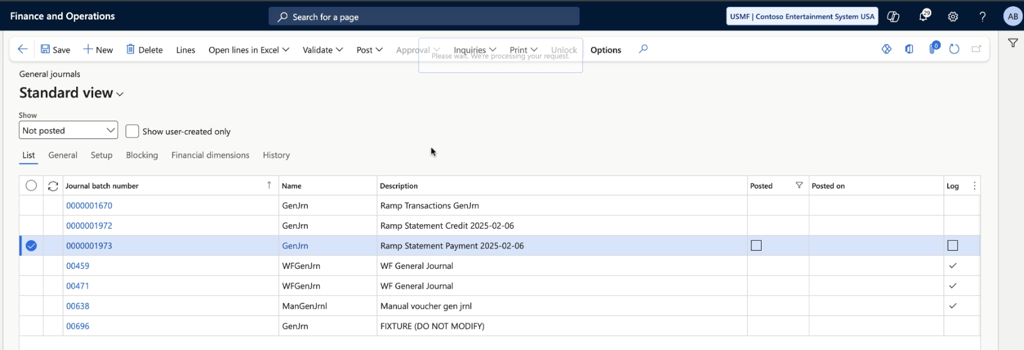Select 'Ramp Transactions GenJrn' description cell

click(562, 205)
